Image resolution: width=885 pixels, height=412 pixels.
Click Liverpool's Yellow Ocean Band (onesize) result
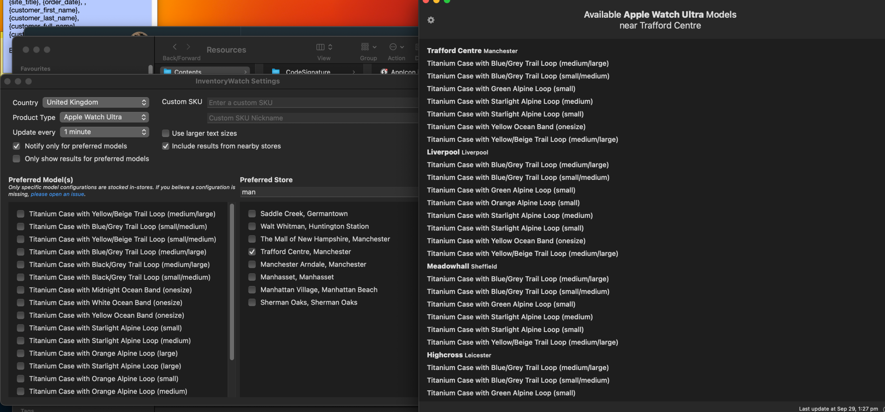[x=506, y=241]
